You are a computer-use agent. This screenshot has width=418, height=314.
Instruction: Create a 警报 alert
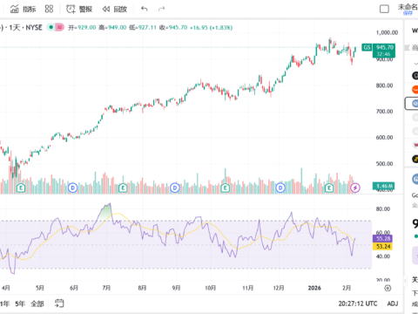pos(79,9)
